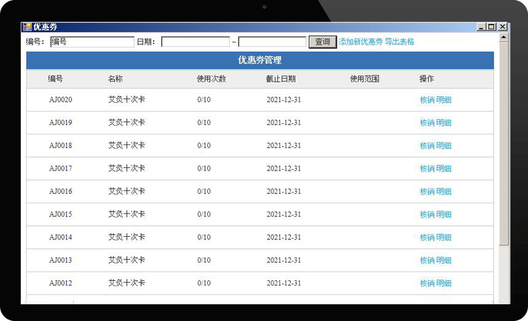Click the 导出表格 export link
Screen dimensions: 528x321
[x=400, y=41]
